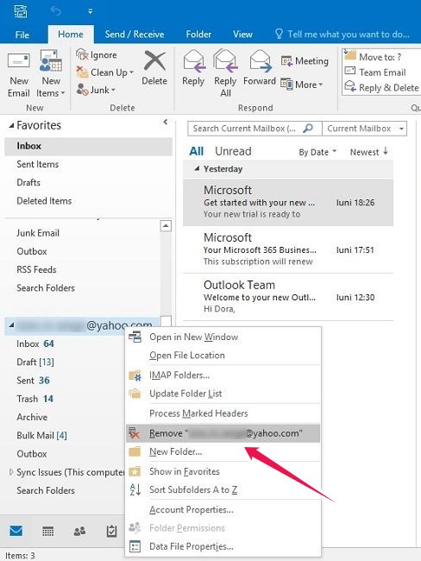Choose IMAP Folders from context menu
421x561 pixels.
(223, 375)
